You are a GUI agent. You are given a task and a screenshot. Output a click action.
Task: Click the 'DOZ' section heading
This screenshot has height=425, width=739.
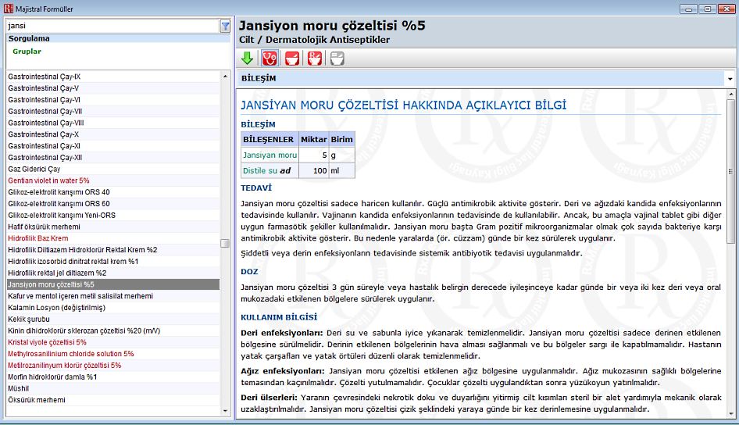pos(249,272)
